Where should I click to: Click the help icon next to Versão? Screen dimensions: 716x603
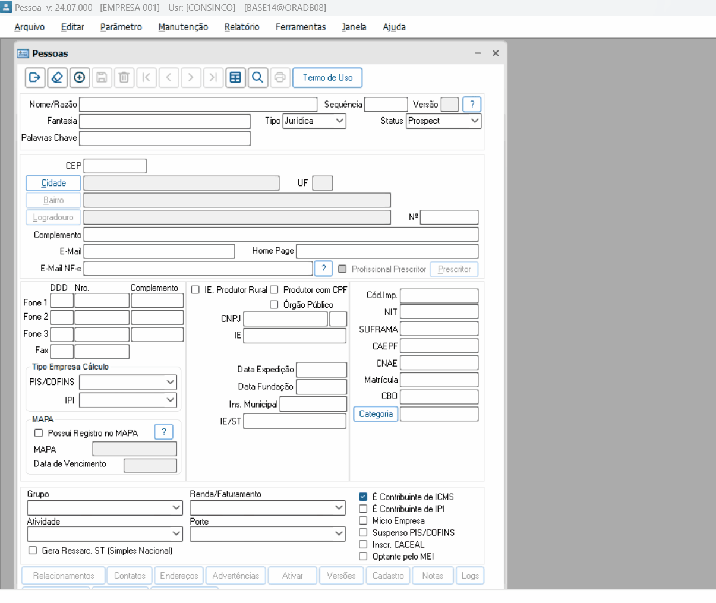[x=472, y=105]
